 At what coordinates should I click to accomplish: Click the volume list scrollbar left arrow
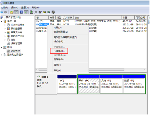pos(37,70)
